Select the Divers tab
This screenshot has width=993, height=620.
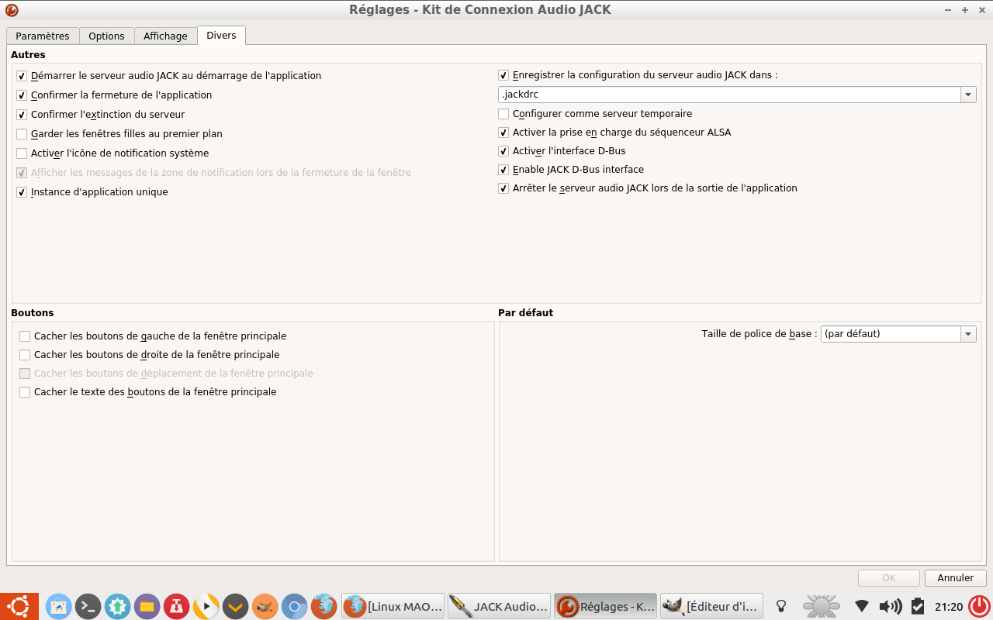tap(221, 36)
